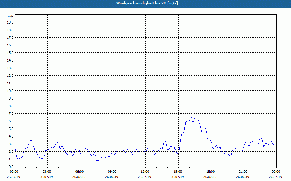This screenshot has height=181, width=291.
Task: Click the chart title Windgeschwindigkeit bis 20 [m/s]
Action: 147,3
